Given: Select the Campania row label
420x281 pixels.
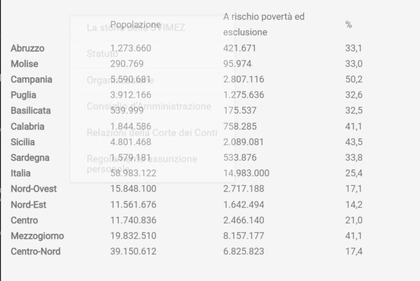Looking at the screenshot, I should [31, 80].
